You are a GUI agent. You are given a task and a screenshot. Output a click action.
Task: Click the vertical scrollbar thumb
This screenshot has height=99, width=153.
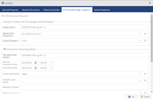click(x=152, y=38)
